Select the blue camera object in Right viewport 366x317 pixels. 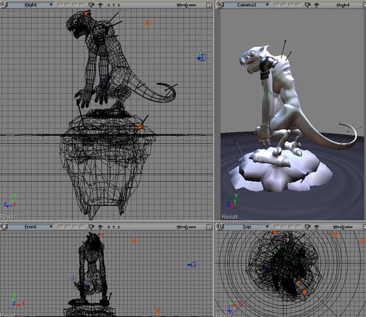coord(202,57)
